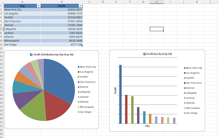Click the Select All corner button
The image size is (219, 138).
[x=2, y=2]
